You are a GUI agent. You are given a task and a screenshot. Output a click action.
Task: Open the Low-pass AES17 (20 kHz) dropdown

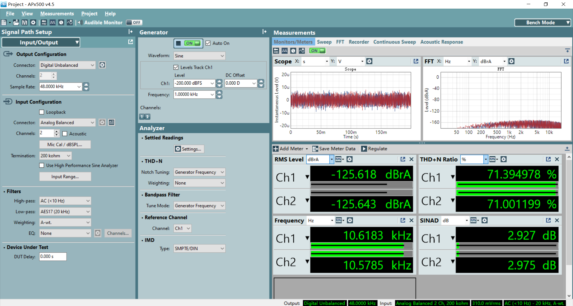[x=65, y=212]
